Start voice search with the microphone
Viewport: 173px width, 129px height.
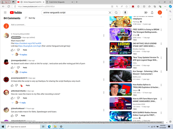click(125, 12)
